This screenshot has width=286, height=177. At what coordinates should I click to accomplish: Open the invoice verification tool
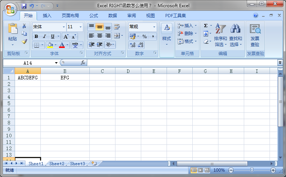(x=255, y=35)
